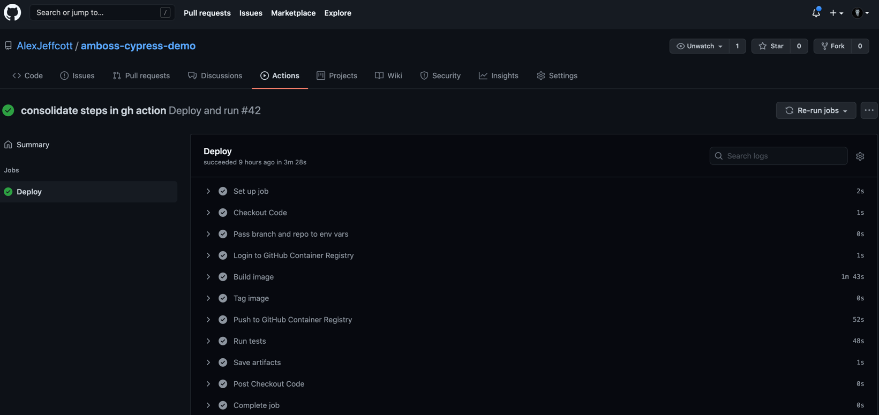The height and width of the screenshot is (415, 879).
Task: Click the Login to GitHub Container Registry check icon
Action: (223, 255)
